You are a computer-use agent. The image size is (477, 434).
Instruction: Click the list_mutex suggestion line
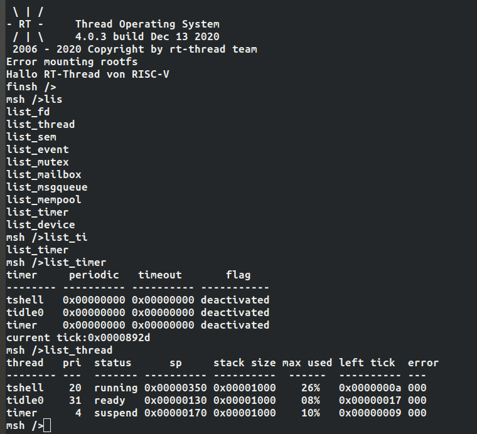38,162
